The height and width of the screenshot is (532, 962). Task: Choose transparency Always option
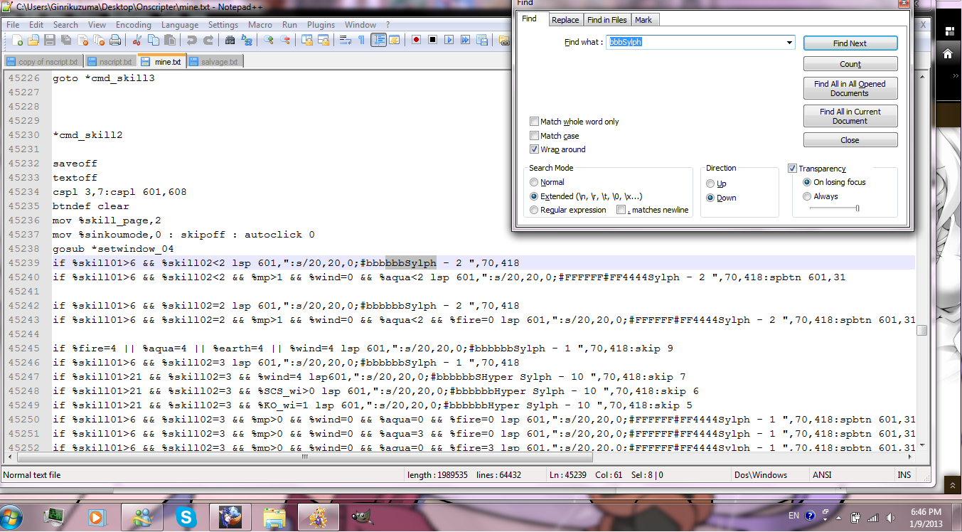[x=807, y=196]
